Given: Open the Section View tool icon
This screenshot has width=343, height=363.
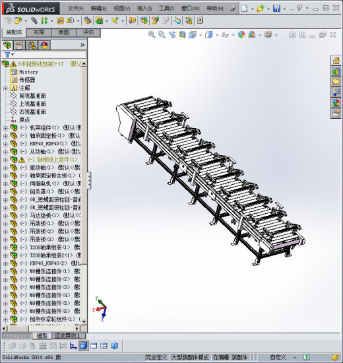Looking at the screenshot, I should click(x=182, y=35).
